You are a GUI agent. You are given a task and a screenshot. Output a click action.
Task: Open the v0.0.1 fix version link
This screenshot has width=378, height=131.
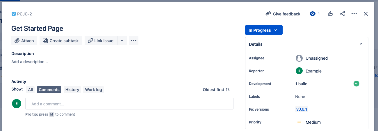(x=302, y=109)
